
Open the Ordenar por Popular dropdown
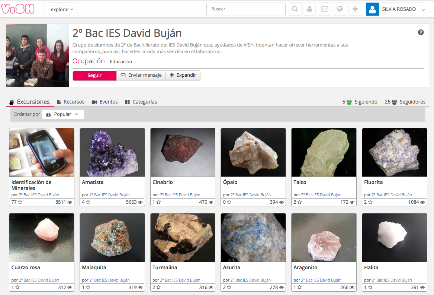(x=63, y=114)
